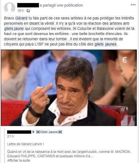
Task: Click the public globe privacy icon
Action: 28,11
